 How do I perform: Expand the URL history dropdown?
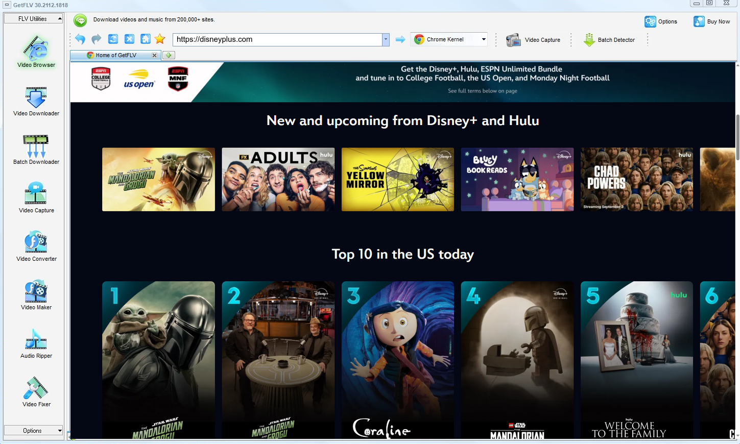tap(386, 39)
